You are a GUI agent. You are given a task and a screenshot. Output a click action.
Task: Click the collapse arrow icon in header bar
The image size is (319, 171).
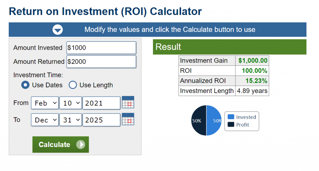coord(58,30)
